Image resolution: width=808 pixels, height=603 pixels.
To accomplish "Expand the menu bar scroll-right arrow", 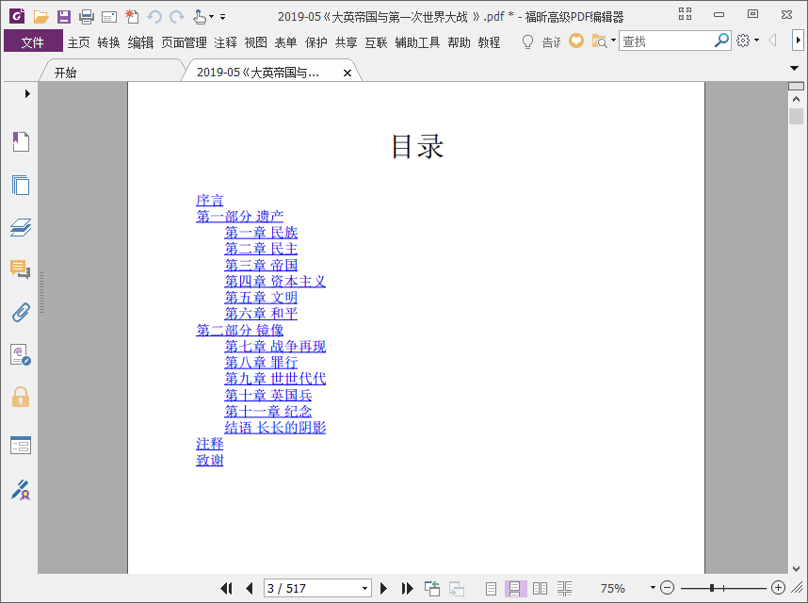I will click(x=798, y=41).
